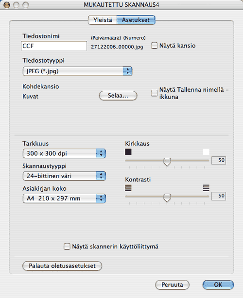
Task: Cancel the dialog with Peruuta
Action: point(172,285)
